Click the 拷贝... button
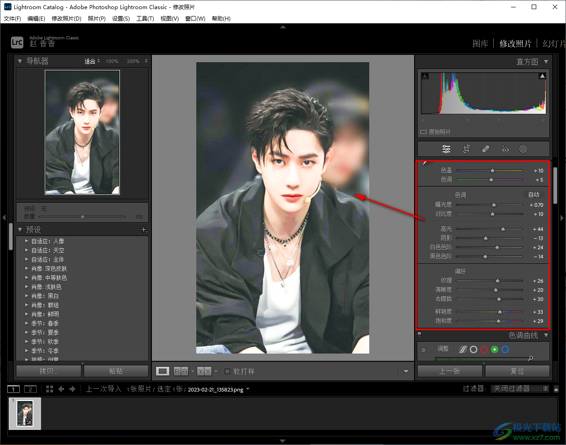The image size is (566, 445). [49, 371]
